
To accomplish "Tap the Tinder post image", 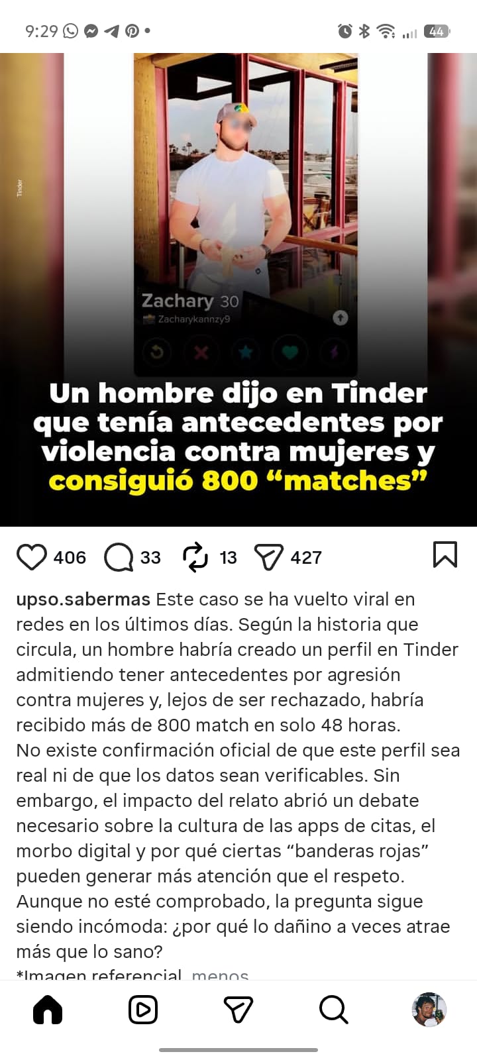I will coord(238,290).
